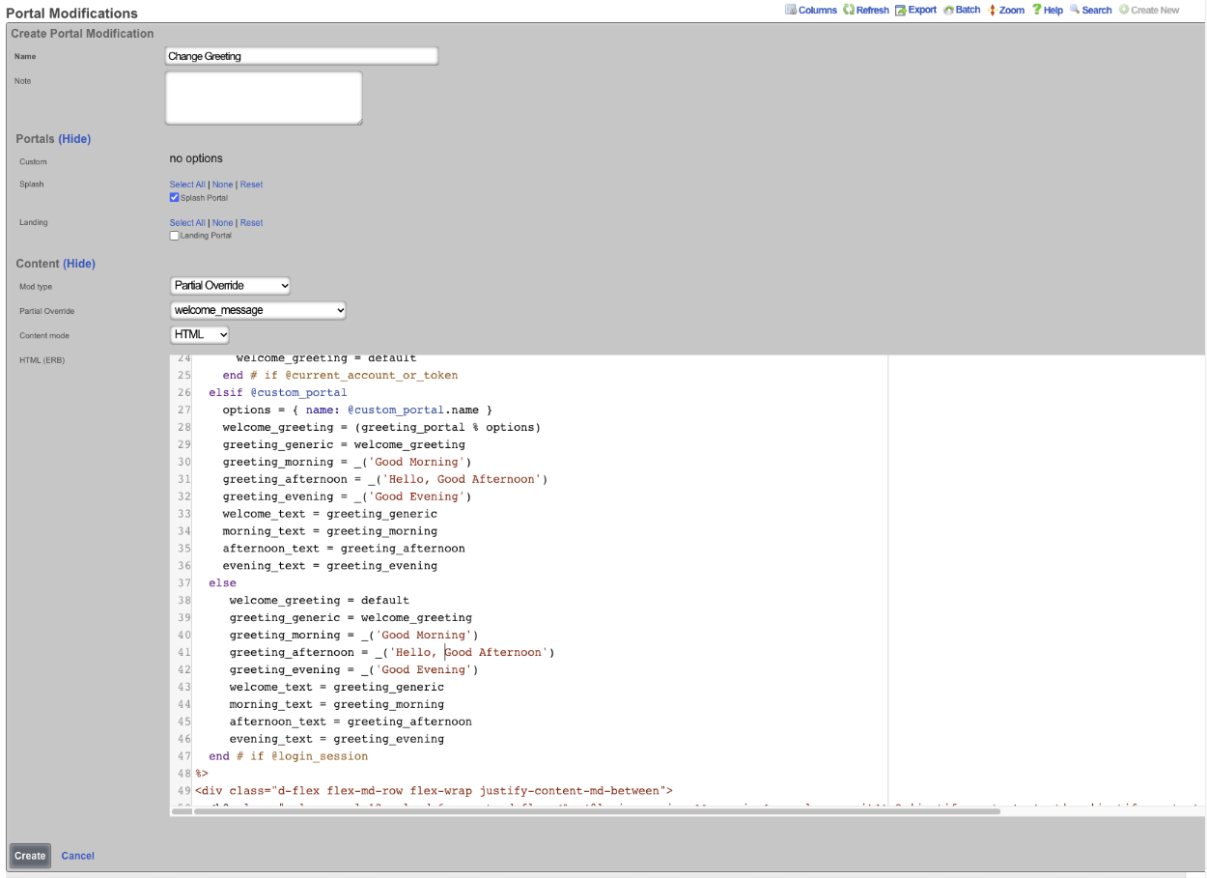Viewport: 1207px width, 878px height.
Task: Click line 40 greeting_morning assignment
Action: point(353,635)
